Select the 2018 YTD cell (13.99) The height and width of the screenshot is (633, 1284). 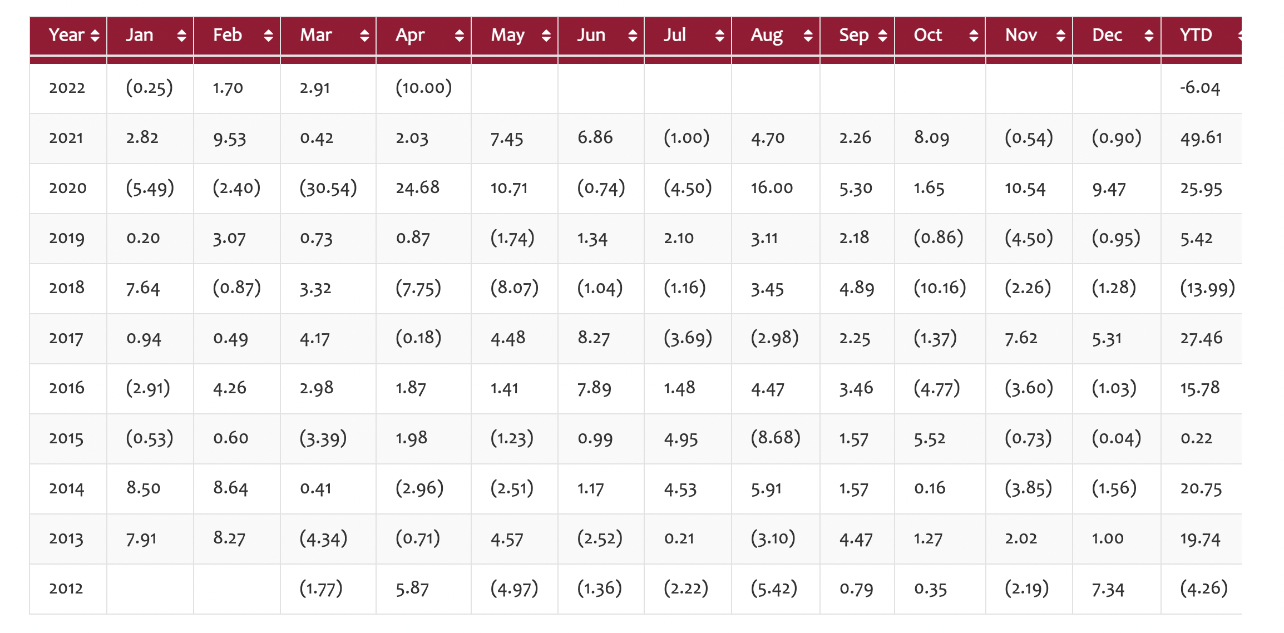(1207, 288)
